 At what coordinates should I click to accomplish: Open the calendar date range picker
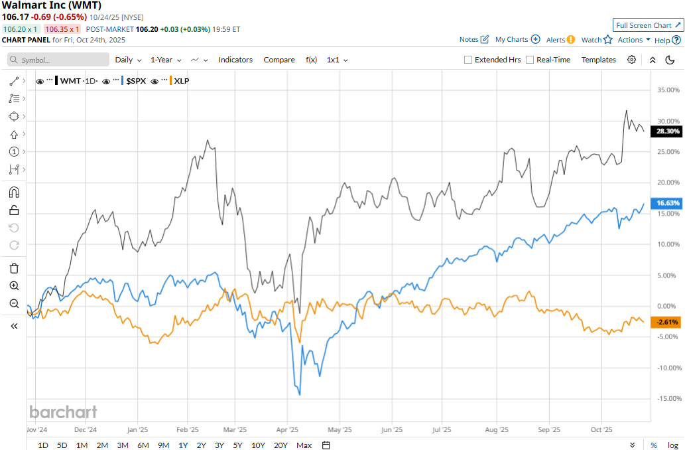(x=326, y=445)
